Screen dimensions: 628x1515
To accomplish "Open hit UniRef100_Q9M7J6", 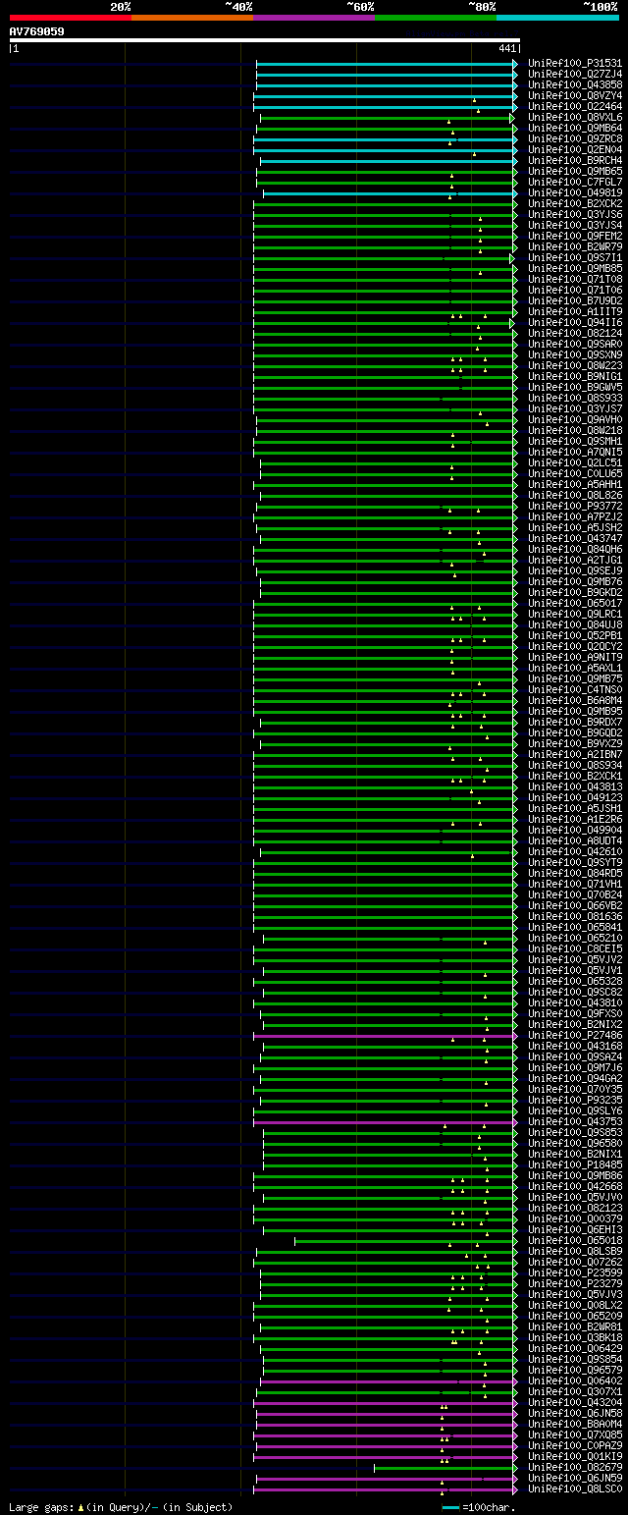I will click(575, 1067).
